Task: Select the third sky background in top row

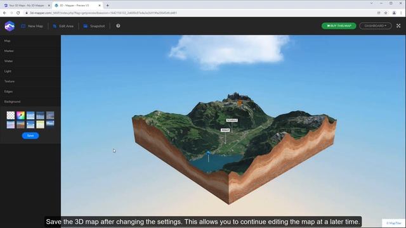Action: (x=30, y=115)
